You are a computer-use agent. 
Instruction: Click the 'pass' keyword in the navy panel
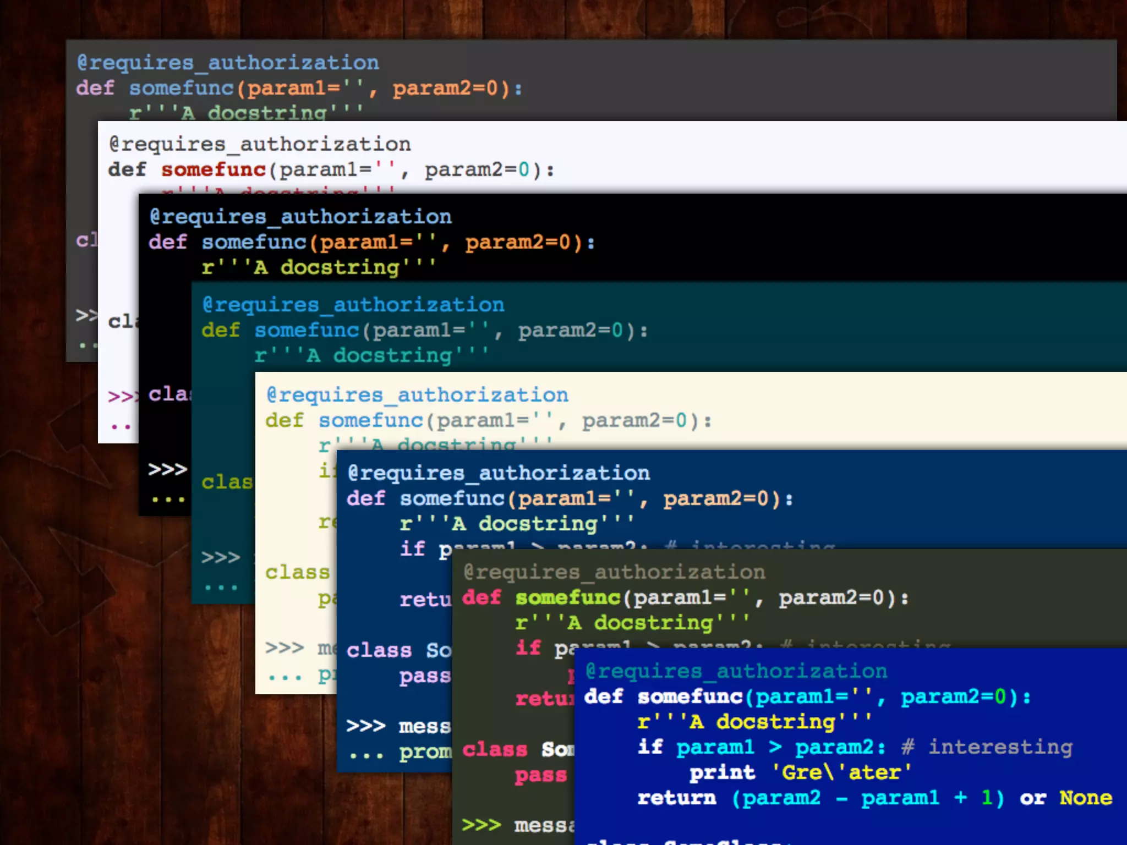coord(425,676)
